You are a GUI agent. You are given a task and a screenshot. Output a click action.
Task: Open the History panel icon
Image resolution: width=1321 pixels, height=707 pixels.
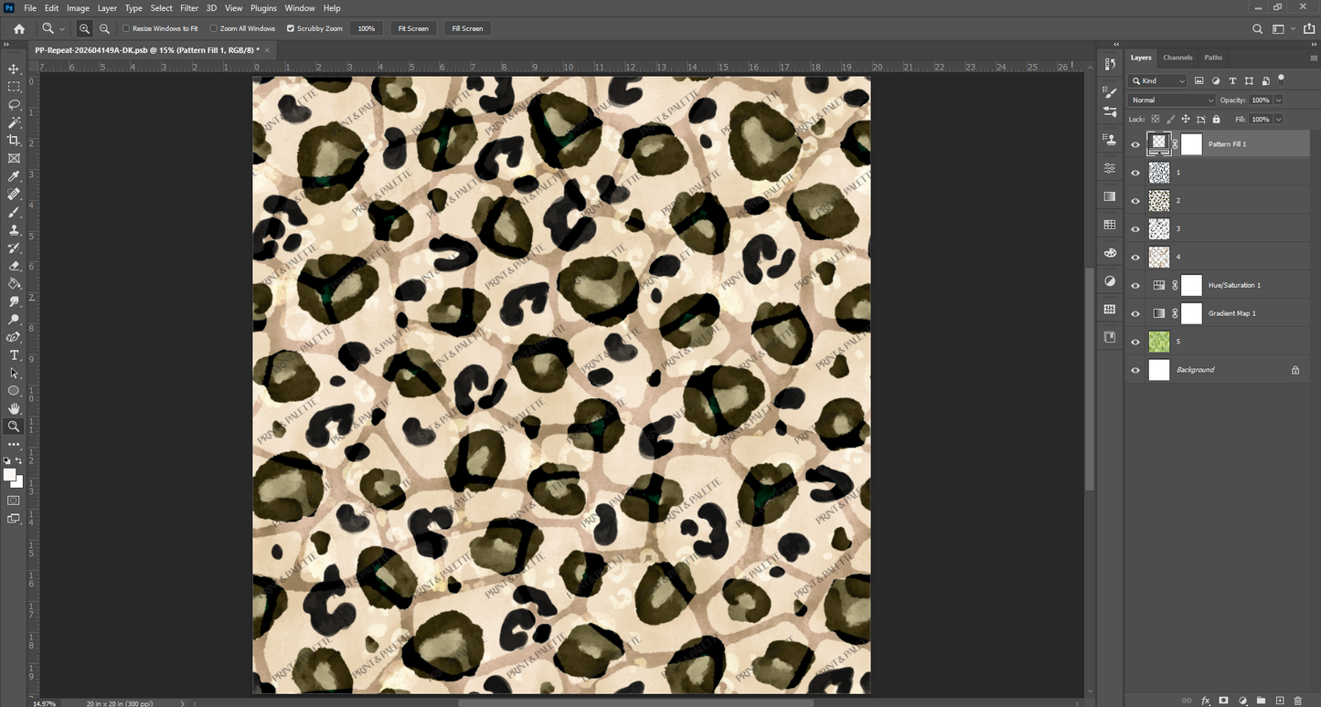click(1110, 64)
